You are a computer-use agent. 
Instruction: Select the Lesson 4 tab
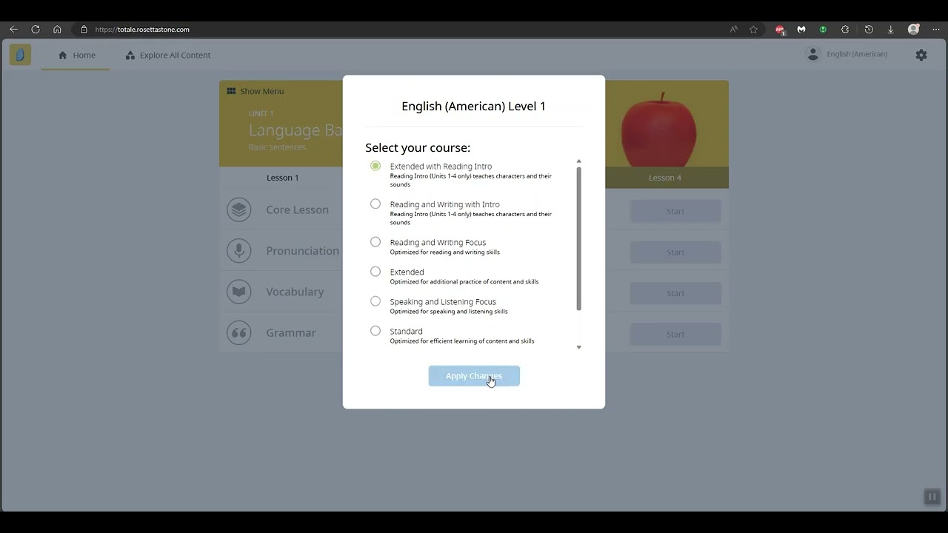[x=665, y=178]
